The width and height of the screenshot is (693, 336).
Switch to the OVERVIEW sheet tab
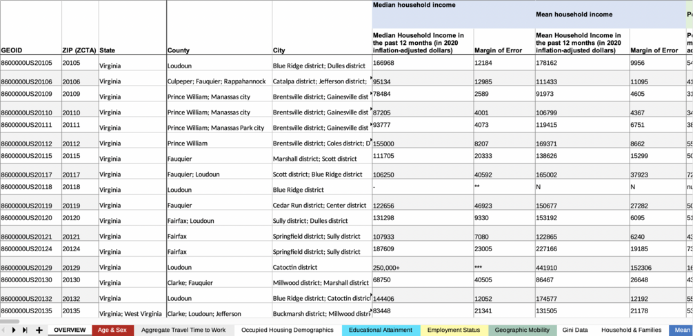tap(70, 330)
